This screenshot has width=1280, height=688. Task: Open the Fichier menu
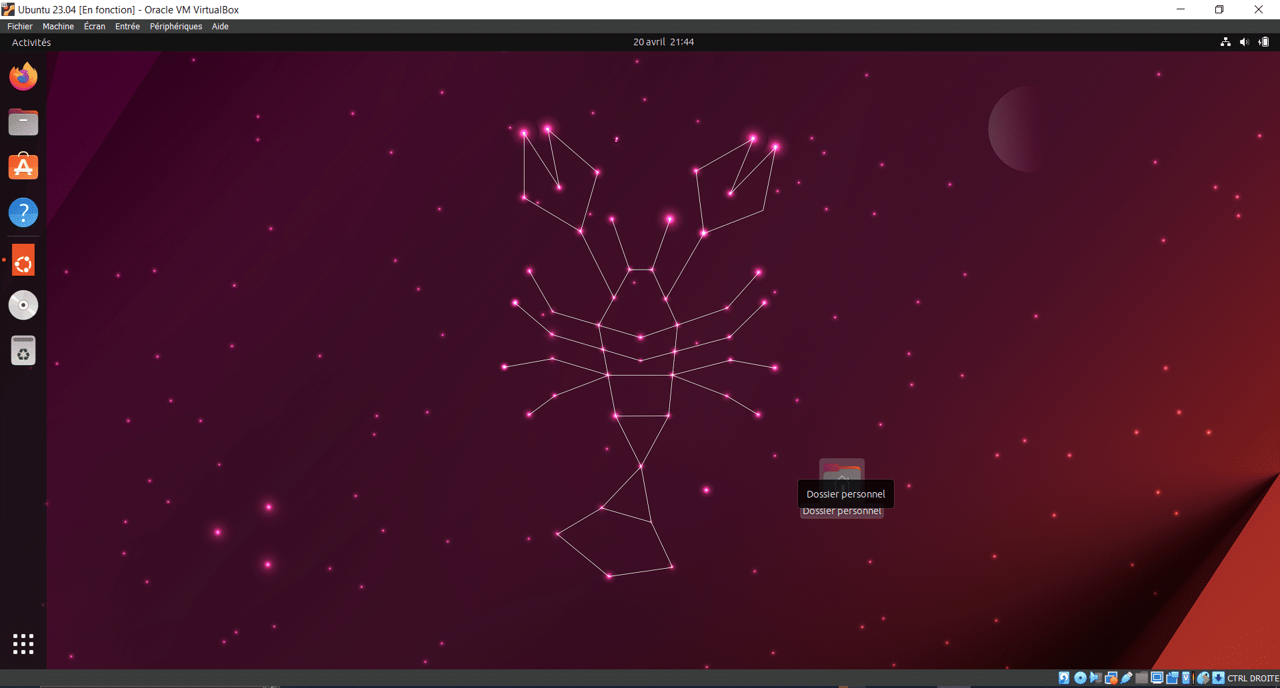coord(19,26)
